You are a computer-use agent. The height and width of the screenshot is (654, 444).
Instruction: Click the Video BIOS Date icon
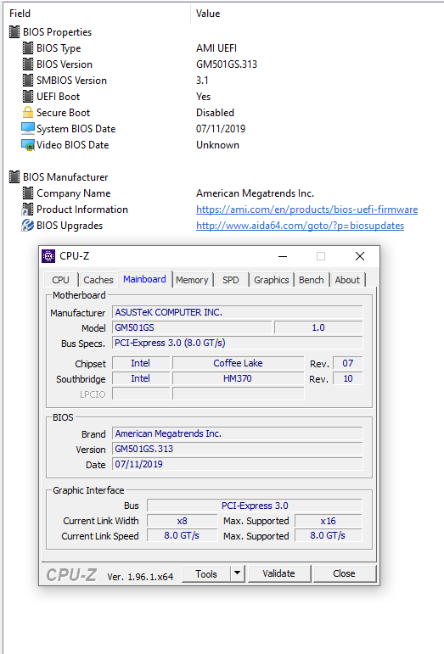tap(27, 145)
